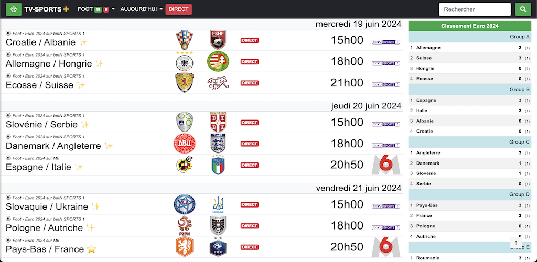
Task: Click the Ukraine team crest
Action: (x=218, y=204)
